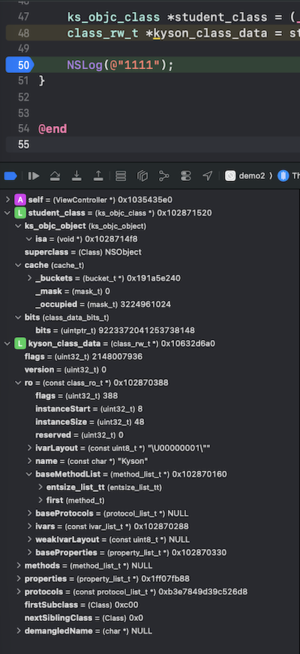Click line number 48 in the gutter
Screen dimensions: 300x654
coord(24,33)
